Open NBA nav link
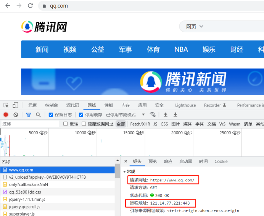Image resolution: width=264 pixels, height=216 pixels. click(181, 49)
